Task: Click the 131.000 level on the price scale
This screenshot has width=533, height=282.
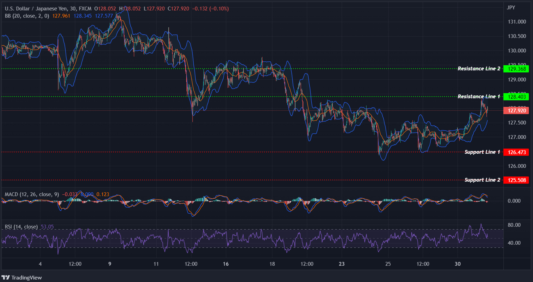Action: click(x=517, y=21)
